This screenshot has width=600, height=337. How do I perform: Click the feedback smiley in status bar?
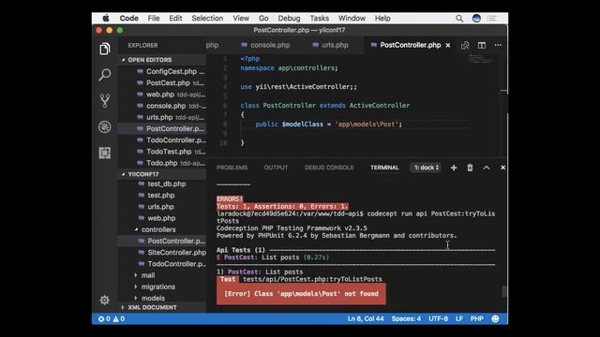coord(495,318)
